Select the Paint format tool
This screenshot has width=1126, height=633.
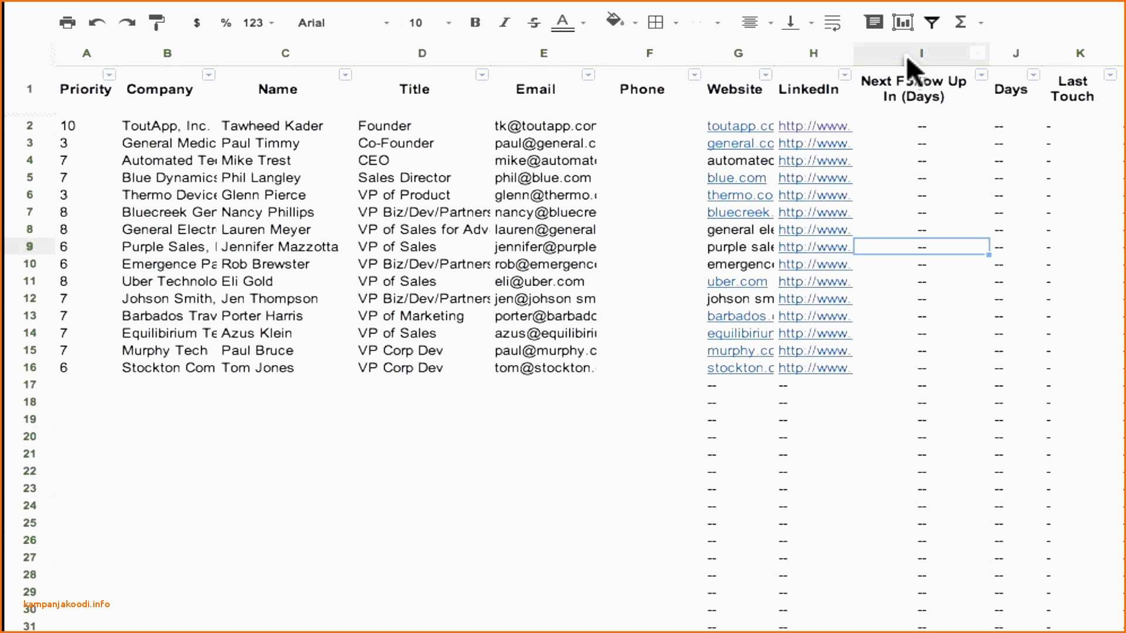[x=156, y=22]
